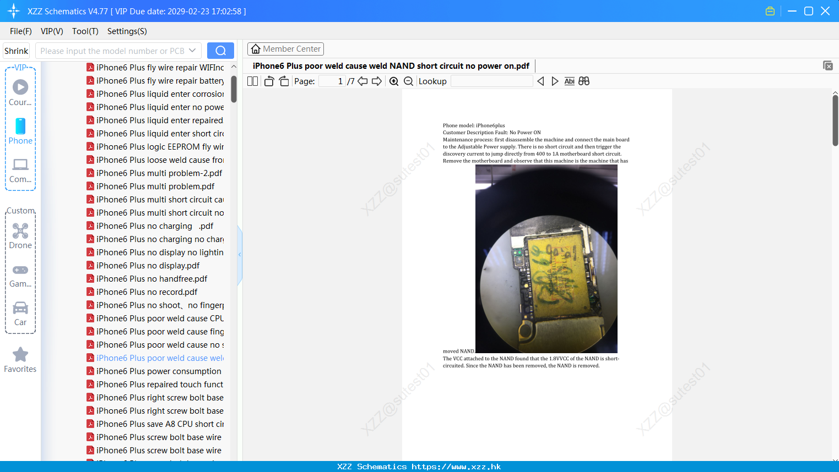Open iPhone6 Plus poor weld cause fingerprint file
This screenshot has width=839, height=472.
155,332
